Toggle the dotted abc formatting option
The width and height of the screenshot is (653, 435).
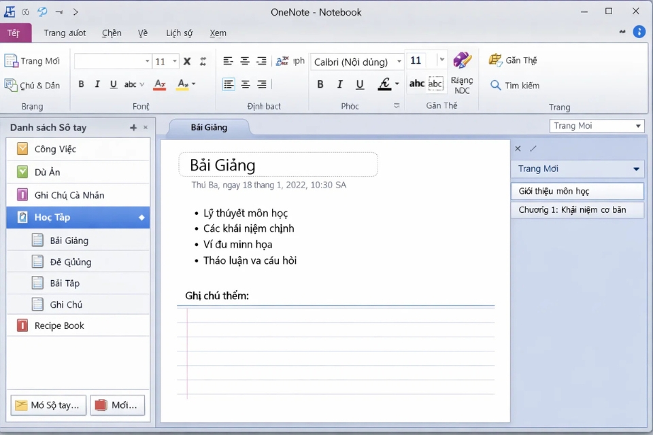pos(435,84)
